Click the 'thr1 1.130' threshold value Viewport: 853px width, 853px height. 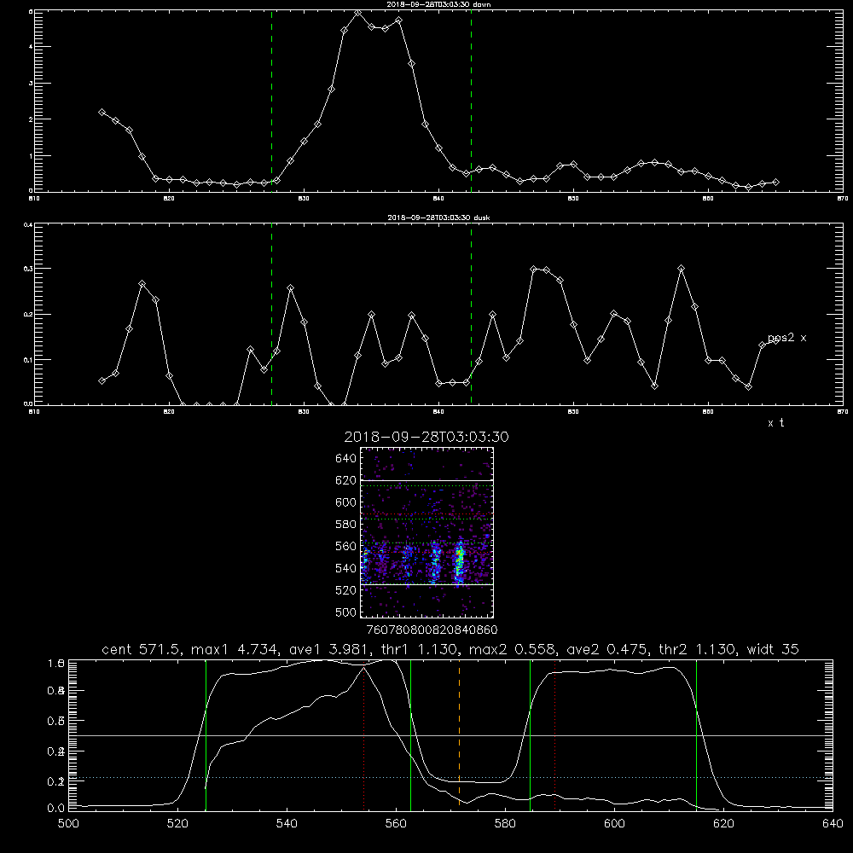[418, 649]
